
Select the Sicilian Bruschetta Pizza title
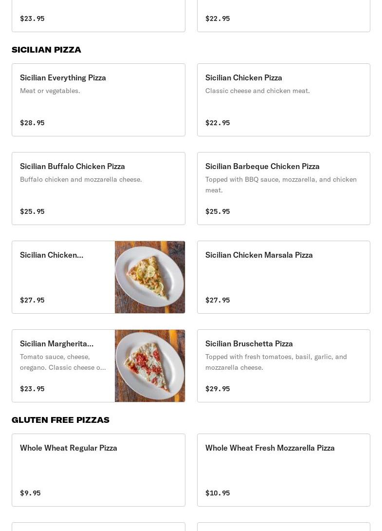pos(249,343)
